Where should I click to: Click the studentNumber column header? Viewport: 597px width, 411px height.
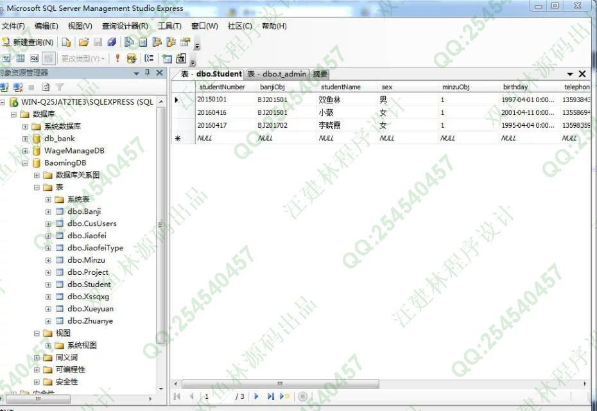pyautogui.click(x=227, y=87)
